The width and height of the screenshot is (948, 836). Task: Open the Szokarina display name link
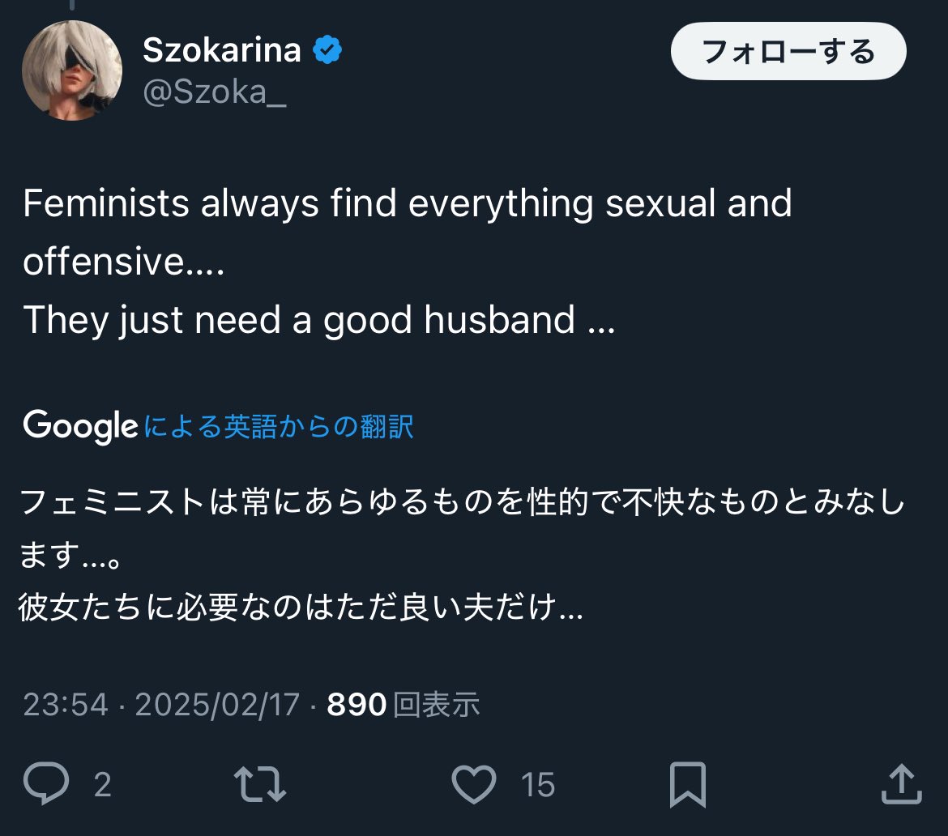[221, 51]
